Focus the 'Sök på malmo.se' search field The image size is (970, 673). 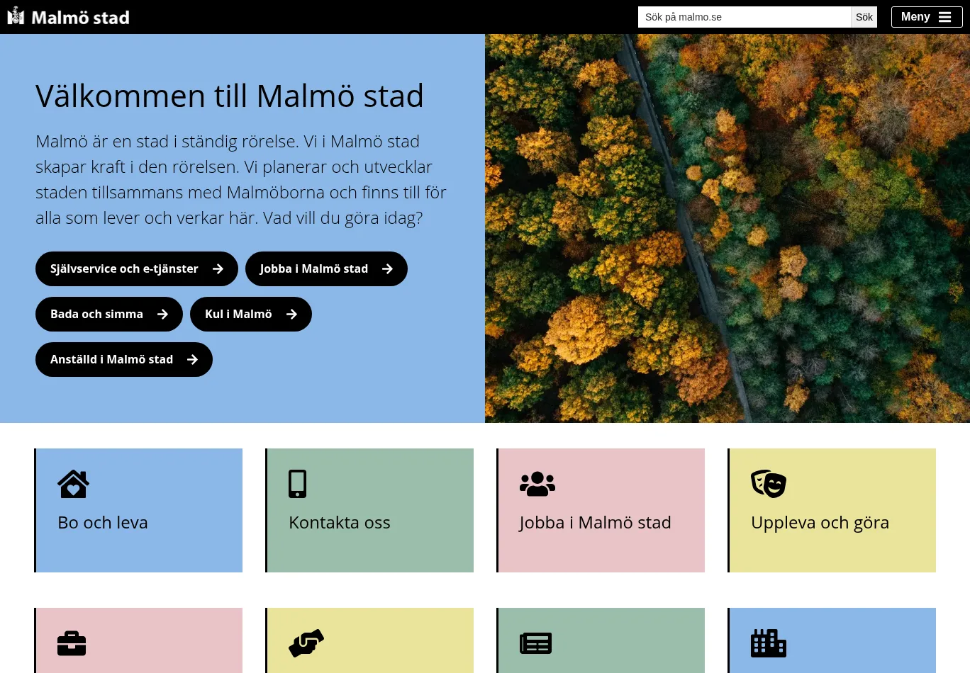tap(744, 17)
